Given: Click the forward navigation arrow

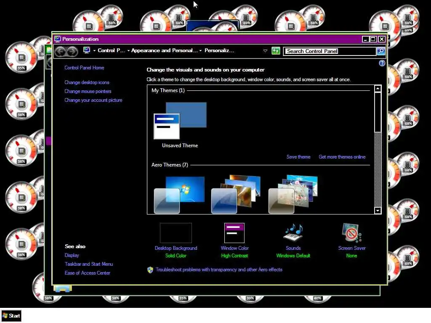Looking at the screenshot, I should [72, 51].
